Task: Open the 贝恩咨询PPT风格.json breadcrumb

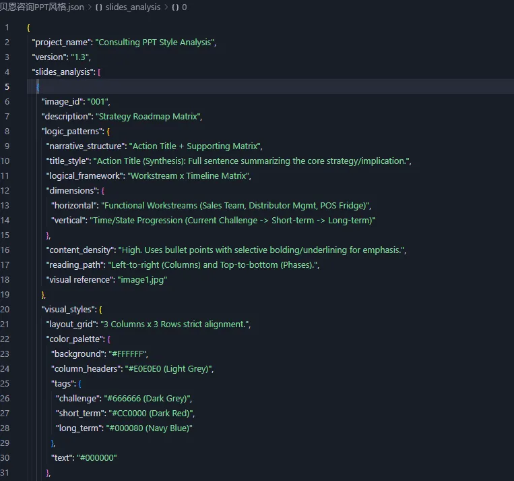Action: [42, 7]
